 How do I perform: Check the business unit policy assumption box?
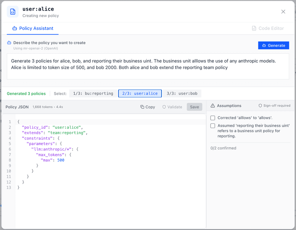[x=213, y=126]
